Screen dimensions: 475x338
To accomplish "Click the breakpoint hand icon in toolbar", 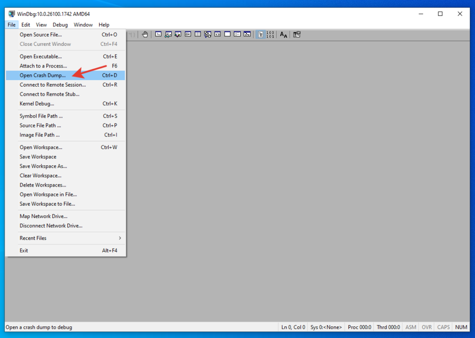I will [x=145, y=34].
